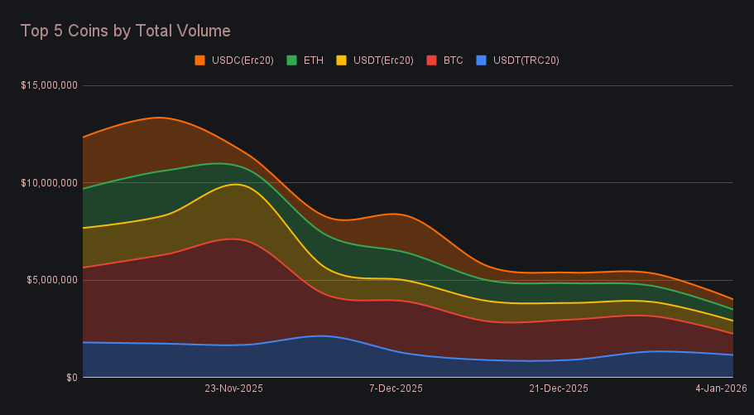Click the 21-Dec-2025 x-axis date label
754x415 pixels.
tap(559, 388)
